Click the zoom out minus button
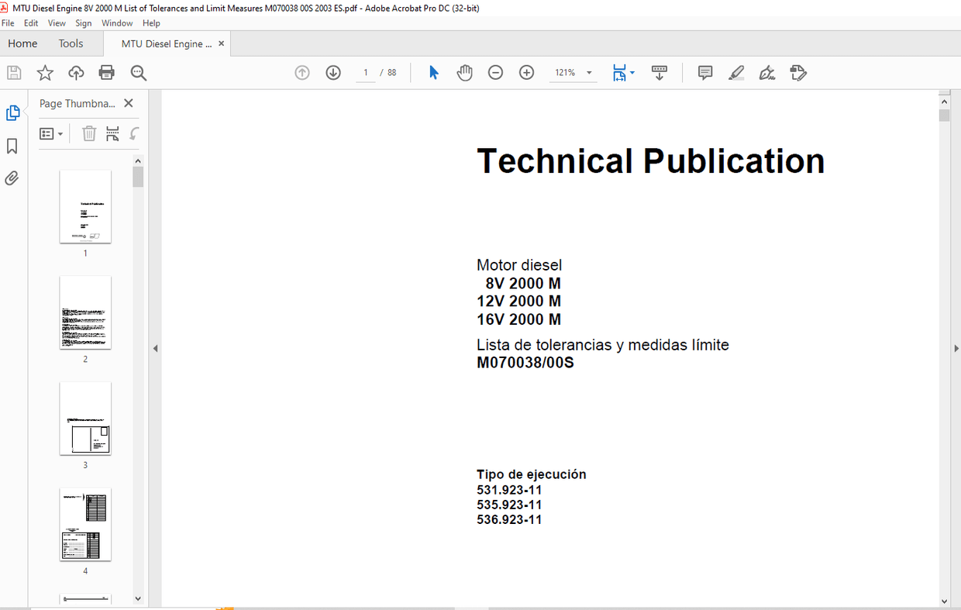The height and width of the screenshot is (610, 961). pyautogui.click(x=495, y=73)
